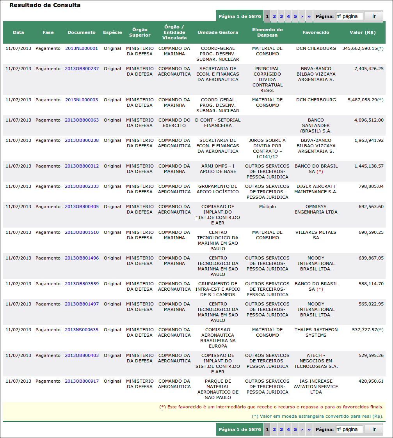
Task: Click favorecido IAS INCREASE AVIATION SERVICE LTDA
Action: tap(316, 387)
